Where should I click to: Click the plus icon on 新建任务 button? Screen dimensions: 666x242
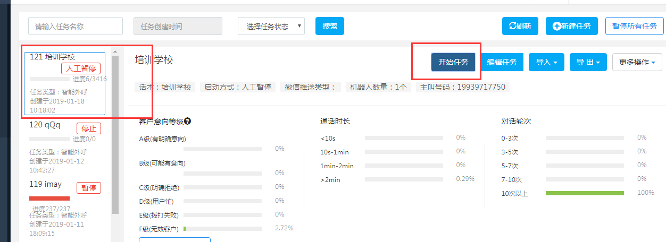tap(557, 26)
